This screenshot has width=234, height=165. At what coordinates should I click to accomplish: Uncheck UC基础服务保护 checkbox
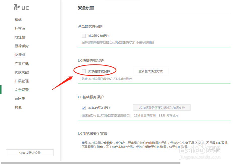point(84,108)
